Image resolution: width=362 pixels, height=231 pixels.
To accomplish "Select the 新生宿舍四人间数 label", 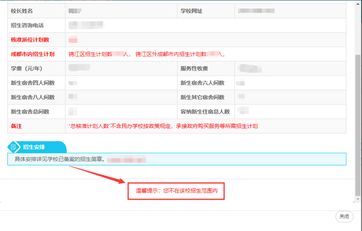I will (33, 83).
